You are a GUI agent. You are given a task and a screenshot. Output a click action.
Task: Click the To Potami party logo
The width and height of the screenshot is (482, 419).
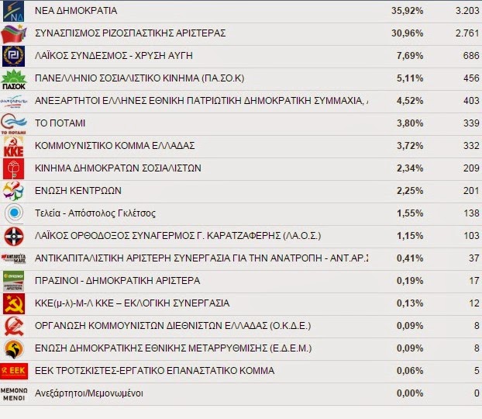coord(14,124)
